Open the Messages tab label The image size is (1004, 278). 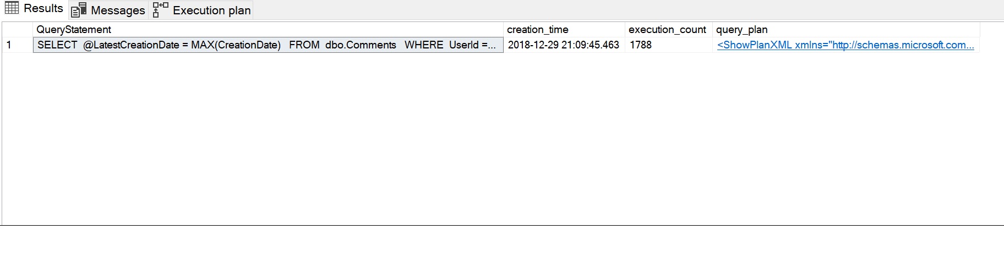click(118, 10)
